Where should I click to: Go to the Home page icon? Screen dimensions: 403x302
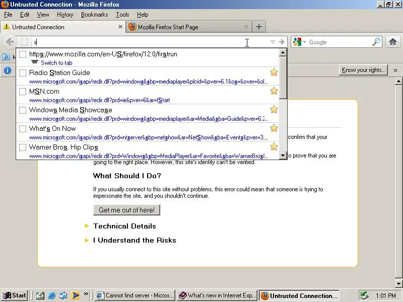(x=392, y=42)
